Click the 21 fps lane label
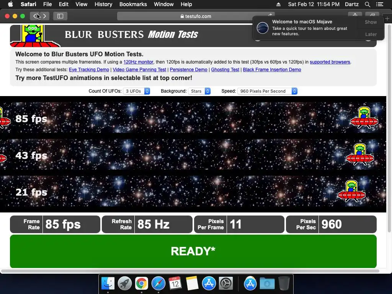The width and height of the screenshot is (392, 294). (31, 192)
